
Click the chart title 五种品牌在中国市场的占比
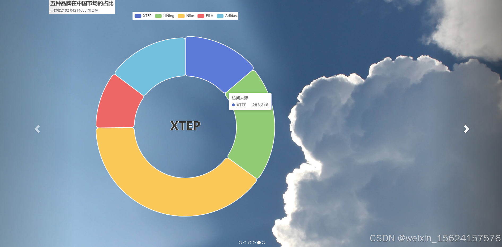tap(82, 3)
